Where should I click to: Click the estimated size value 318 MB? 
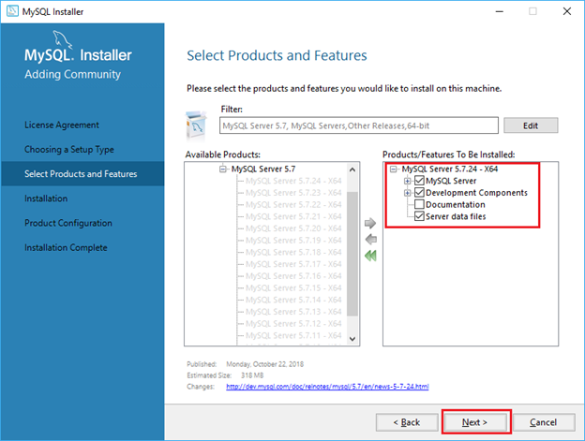(x=252, y=375)
